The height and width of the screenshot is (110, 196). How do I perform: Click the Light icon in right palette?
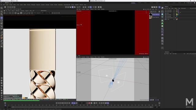(x=162, y=44)
